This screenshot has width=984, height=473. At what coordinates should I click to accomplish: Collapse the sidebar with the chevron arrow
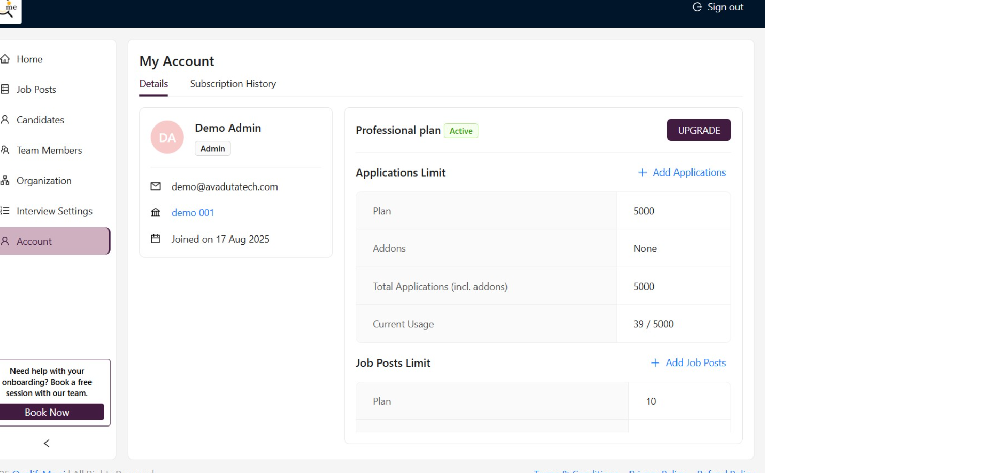tap(47, 443)
